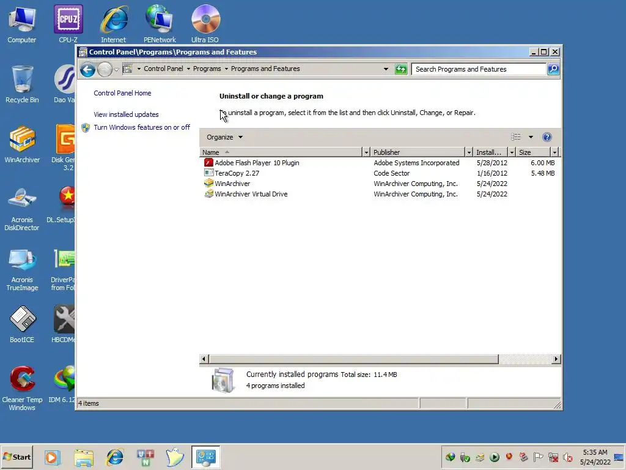Click the Start button
Viewport: 626px width, 470px height.
click(x=17, y=457)
